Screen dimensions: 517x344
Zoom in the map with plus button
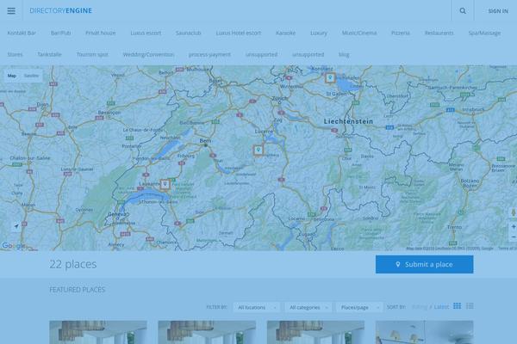point(513,227)
